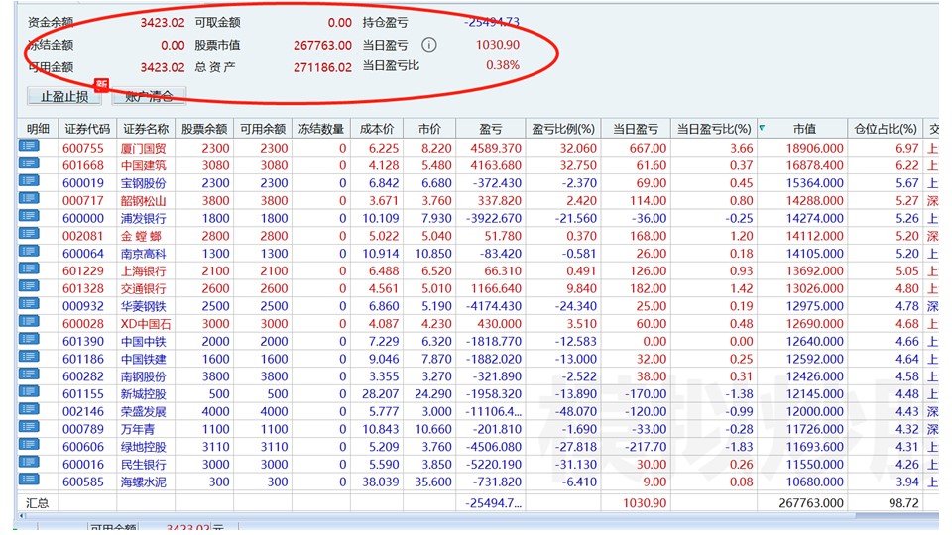This screenshot has height=535, width=952.
Task: Click 总资产 value 271186.02
Action: pyautogui.click(x=322, y=67)
